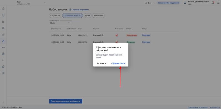Screen dimensions: 221x109
Task: Open the Лаборатория Helix dropdown
Action: (60, 23)
